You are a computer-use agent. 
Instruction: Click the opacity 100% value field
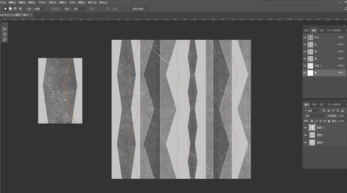tap(341, 116)
